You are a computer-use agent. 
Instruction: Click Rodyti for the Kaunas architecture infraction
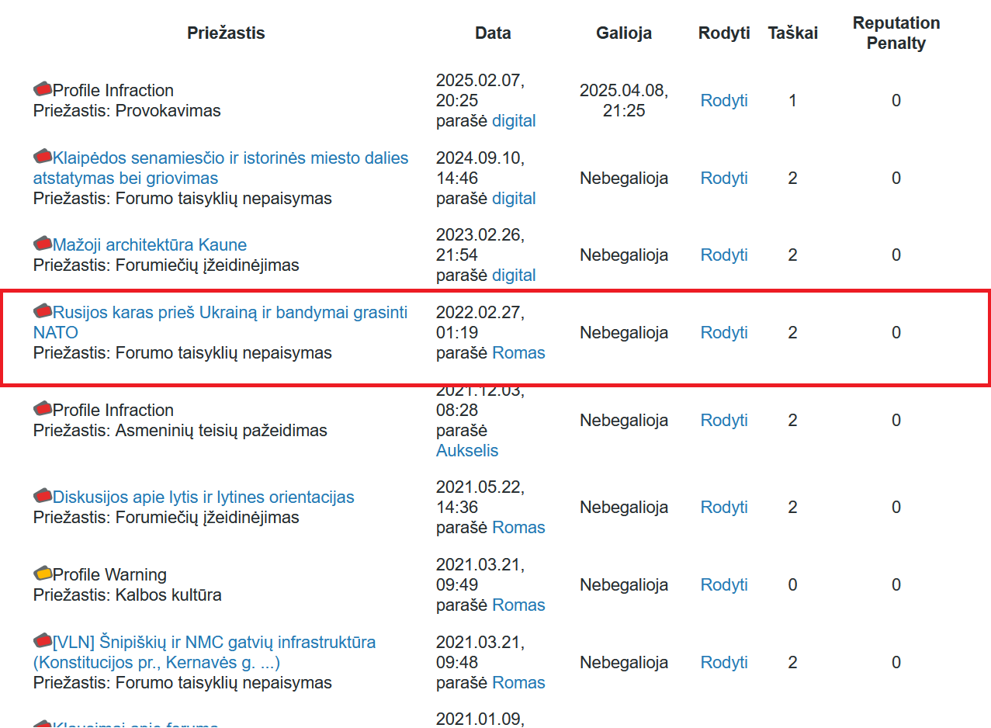[723, 255]
